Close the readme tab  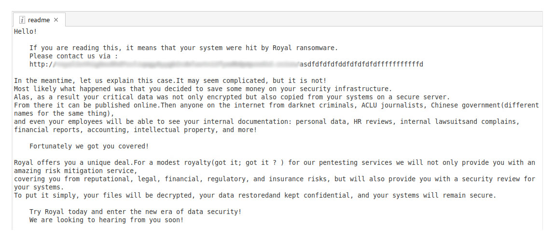click(56, 20)
